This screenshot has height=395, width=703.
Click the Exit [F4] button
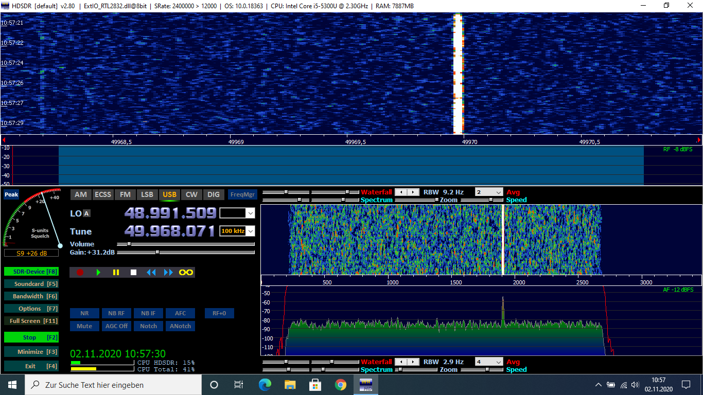[31, 366]
